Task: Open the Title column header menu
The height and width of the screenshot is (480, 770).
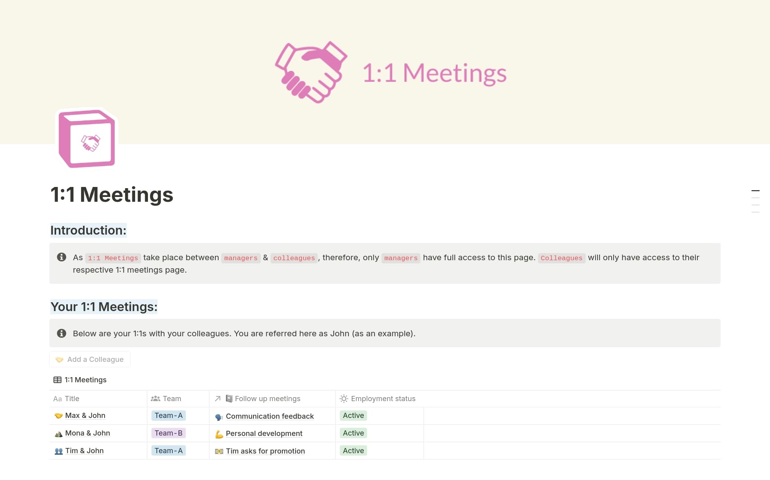Action: [72, 399]
